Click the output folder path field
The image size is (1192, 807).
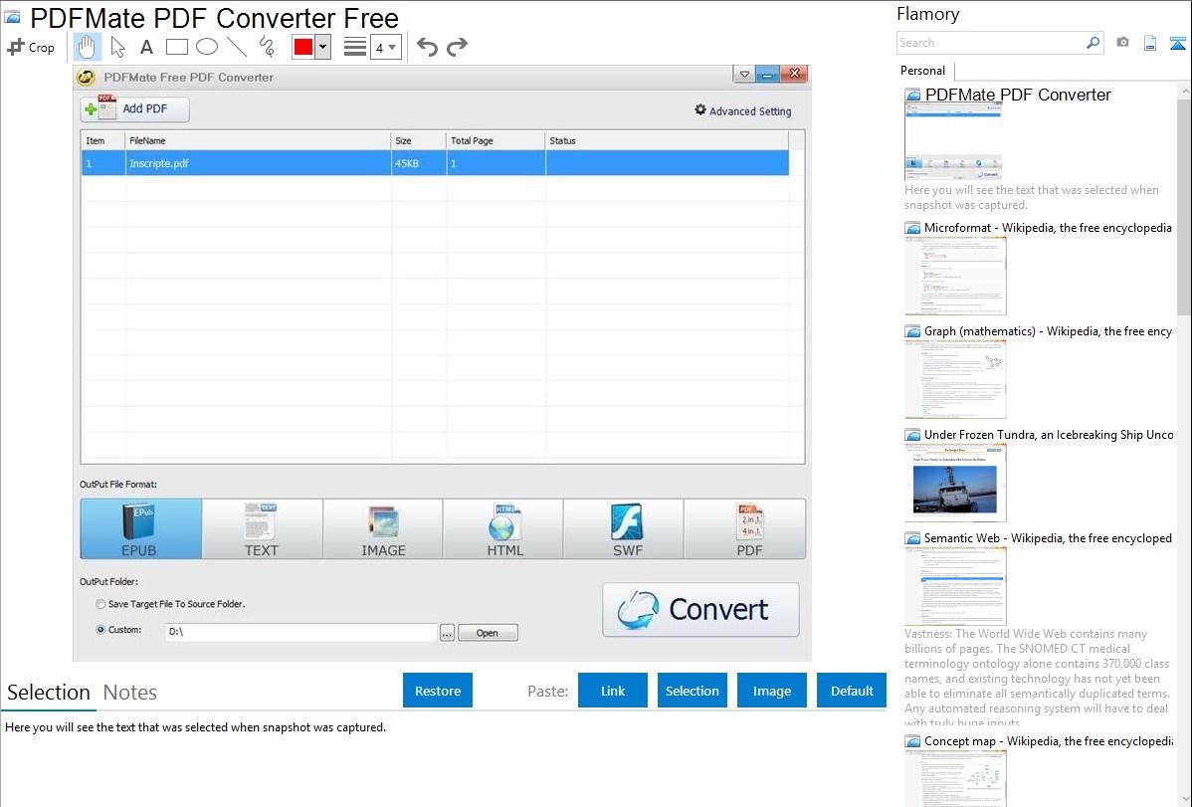301,631
